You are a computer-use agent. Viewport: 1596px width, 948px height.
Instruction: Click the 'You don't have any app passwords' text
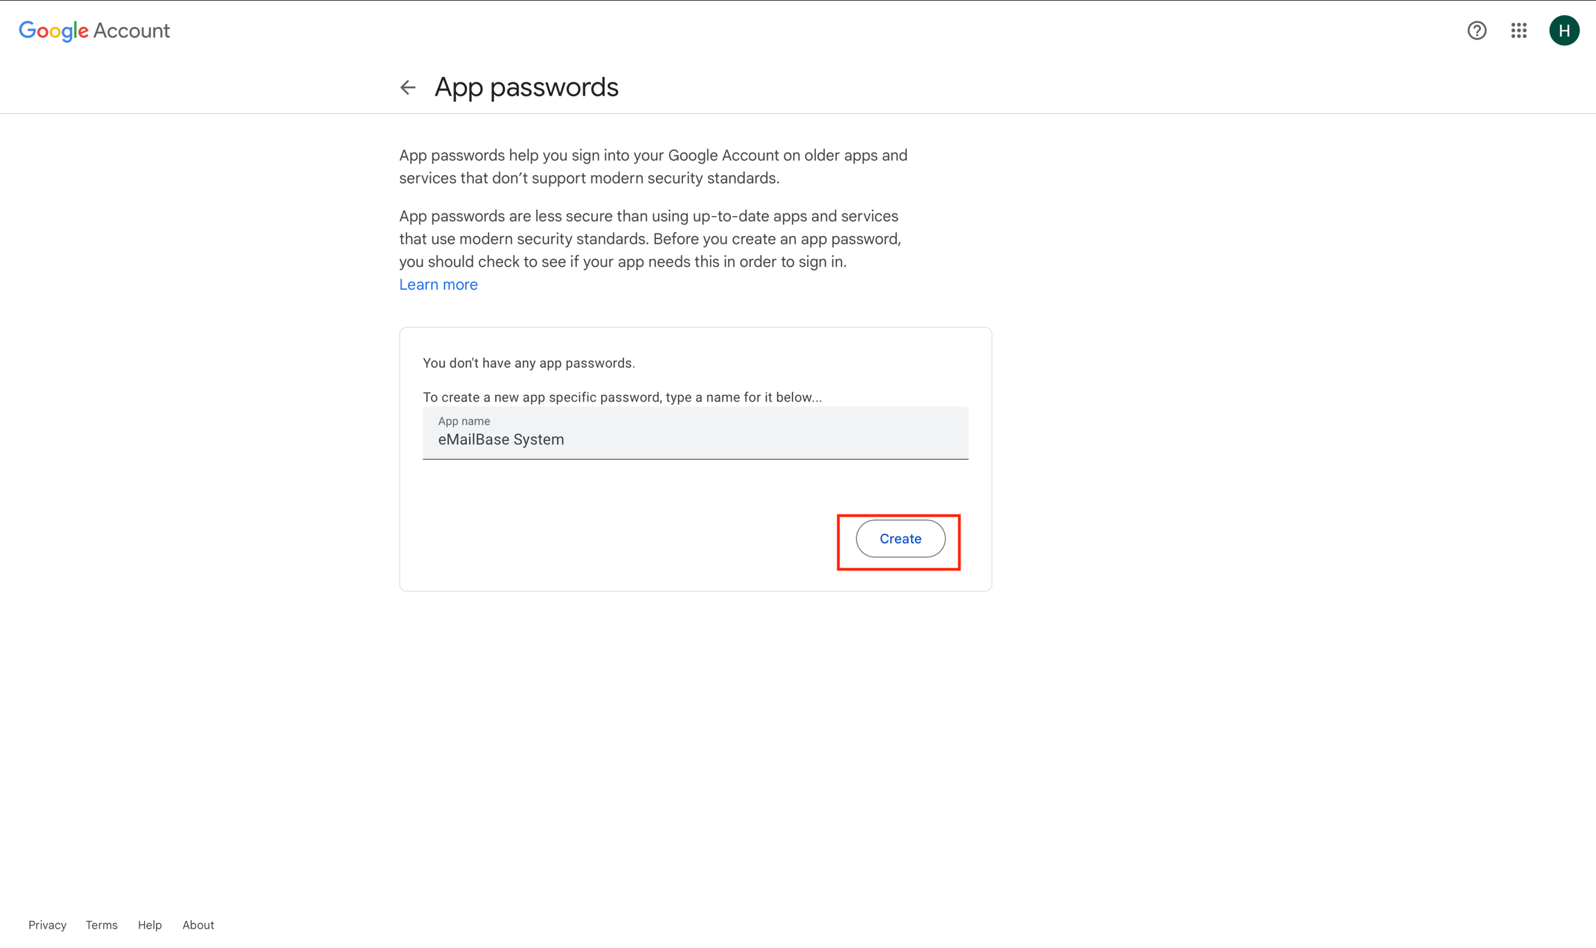[529, 363]
